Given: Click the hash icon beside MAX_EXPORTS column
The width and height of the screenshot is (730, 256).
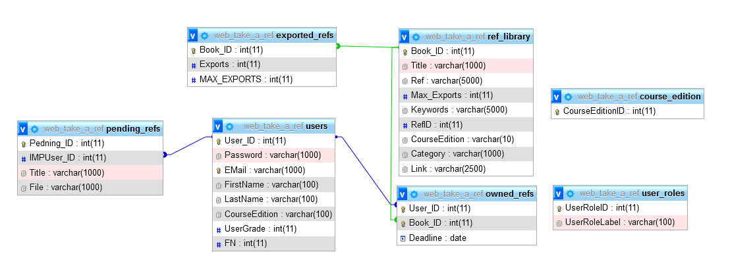Looking at the screenshot, I should point(194,80).
